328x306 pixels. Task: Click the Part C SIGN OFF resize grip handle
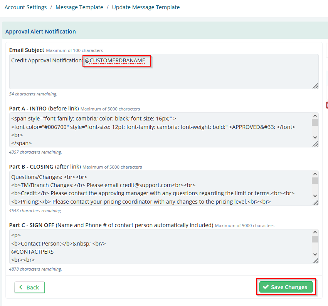click(315, 261)
